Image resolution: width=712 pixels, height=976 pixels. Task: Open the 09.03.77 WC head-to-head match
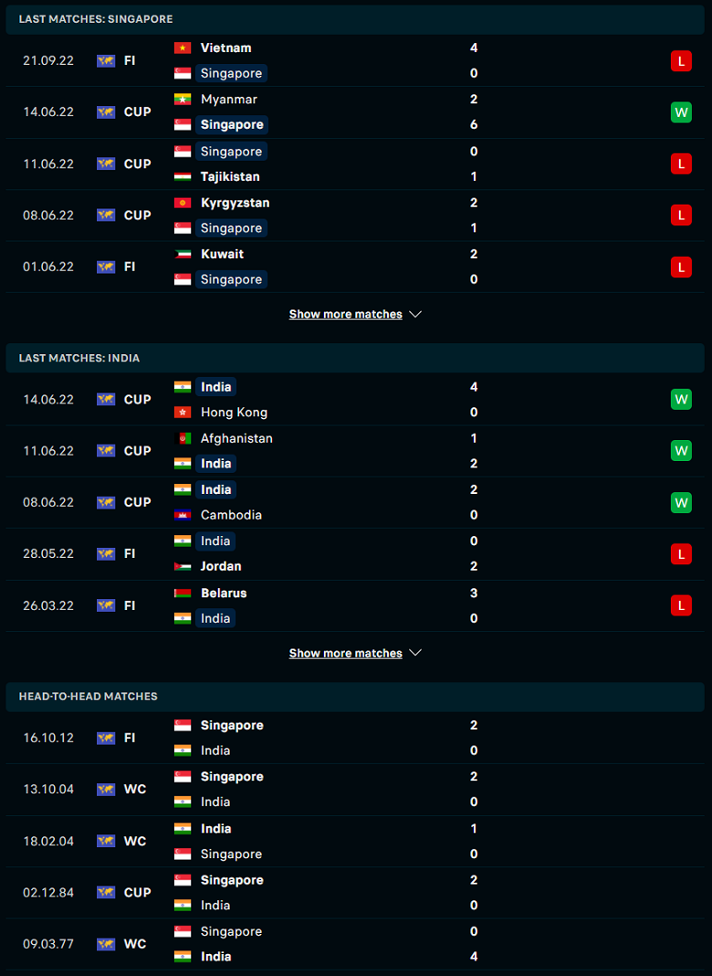[x=355, y=944]
